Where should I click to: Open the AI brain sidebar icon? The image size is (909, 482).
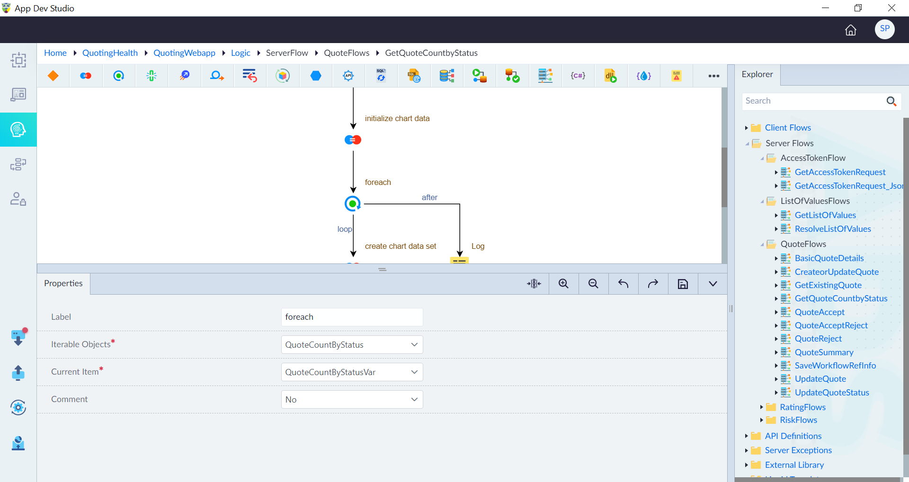coord(18,130)
